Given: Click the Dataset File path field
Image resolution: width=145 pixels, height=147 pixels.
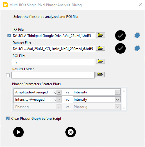Looking at the screenshot, I should (53, 49).
